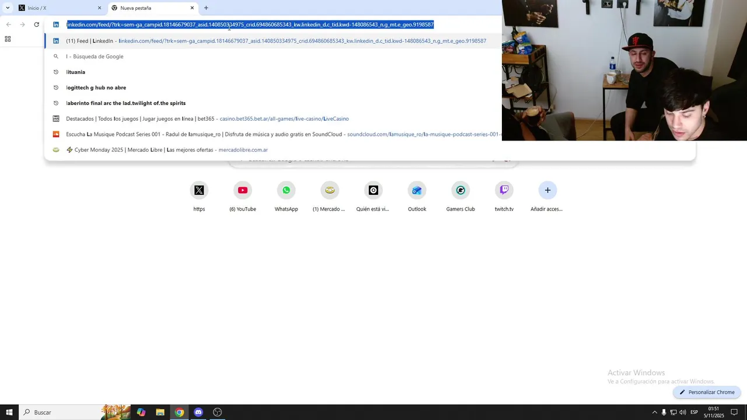Click the Personalizar Chrome button

click(x=707, y=392)
